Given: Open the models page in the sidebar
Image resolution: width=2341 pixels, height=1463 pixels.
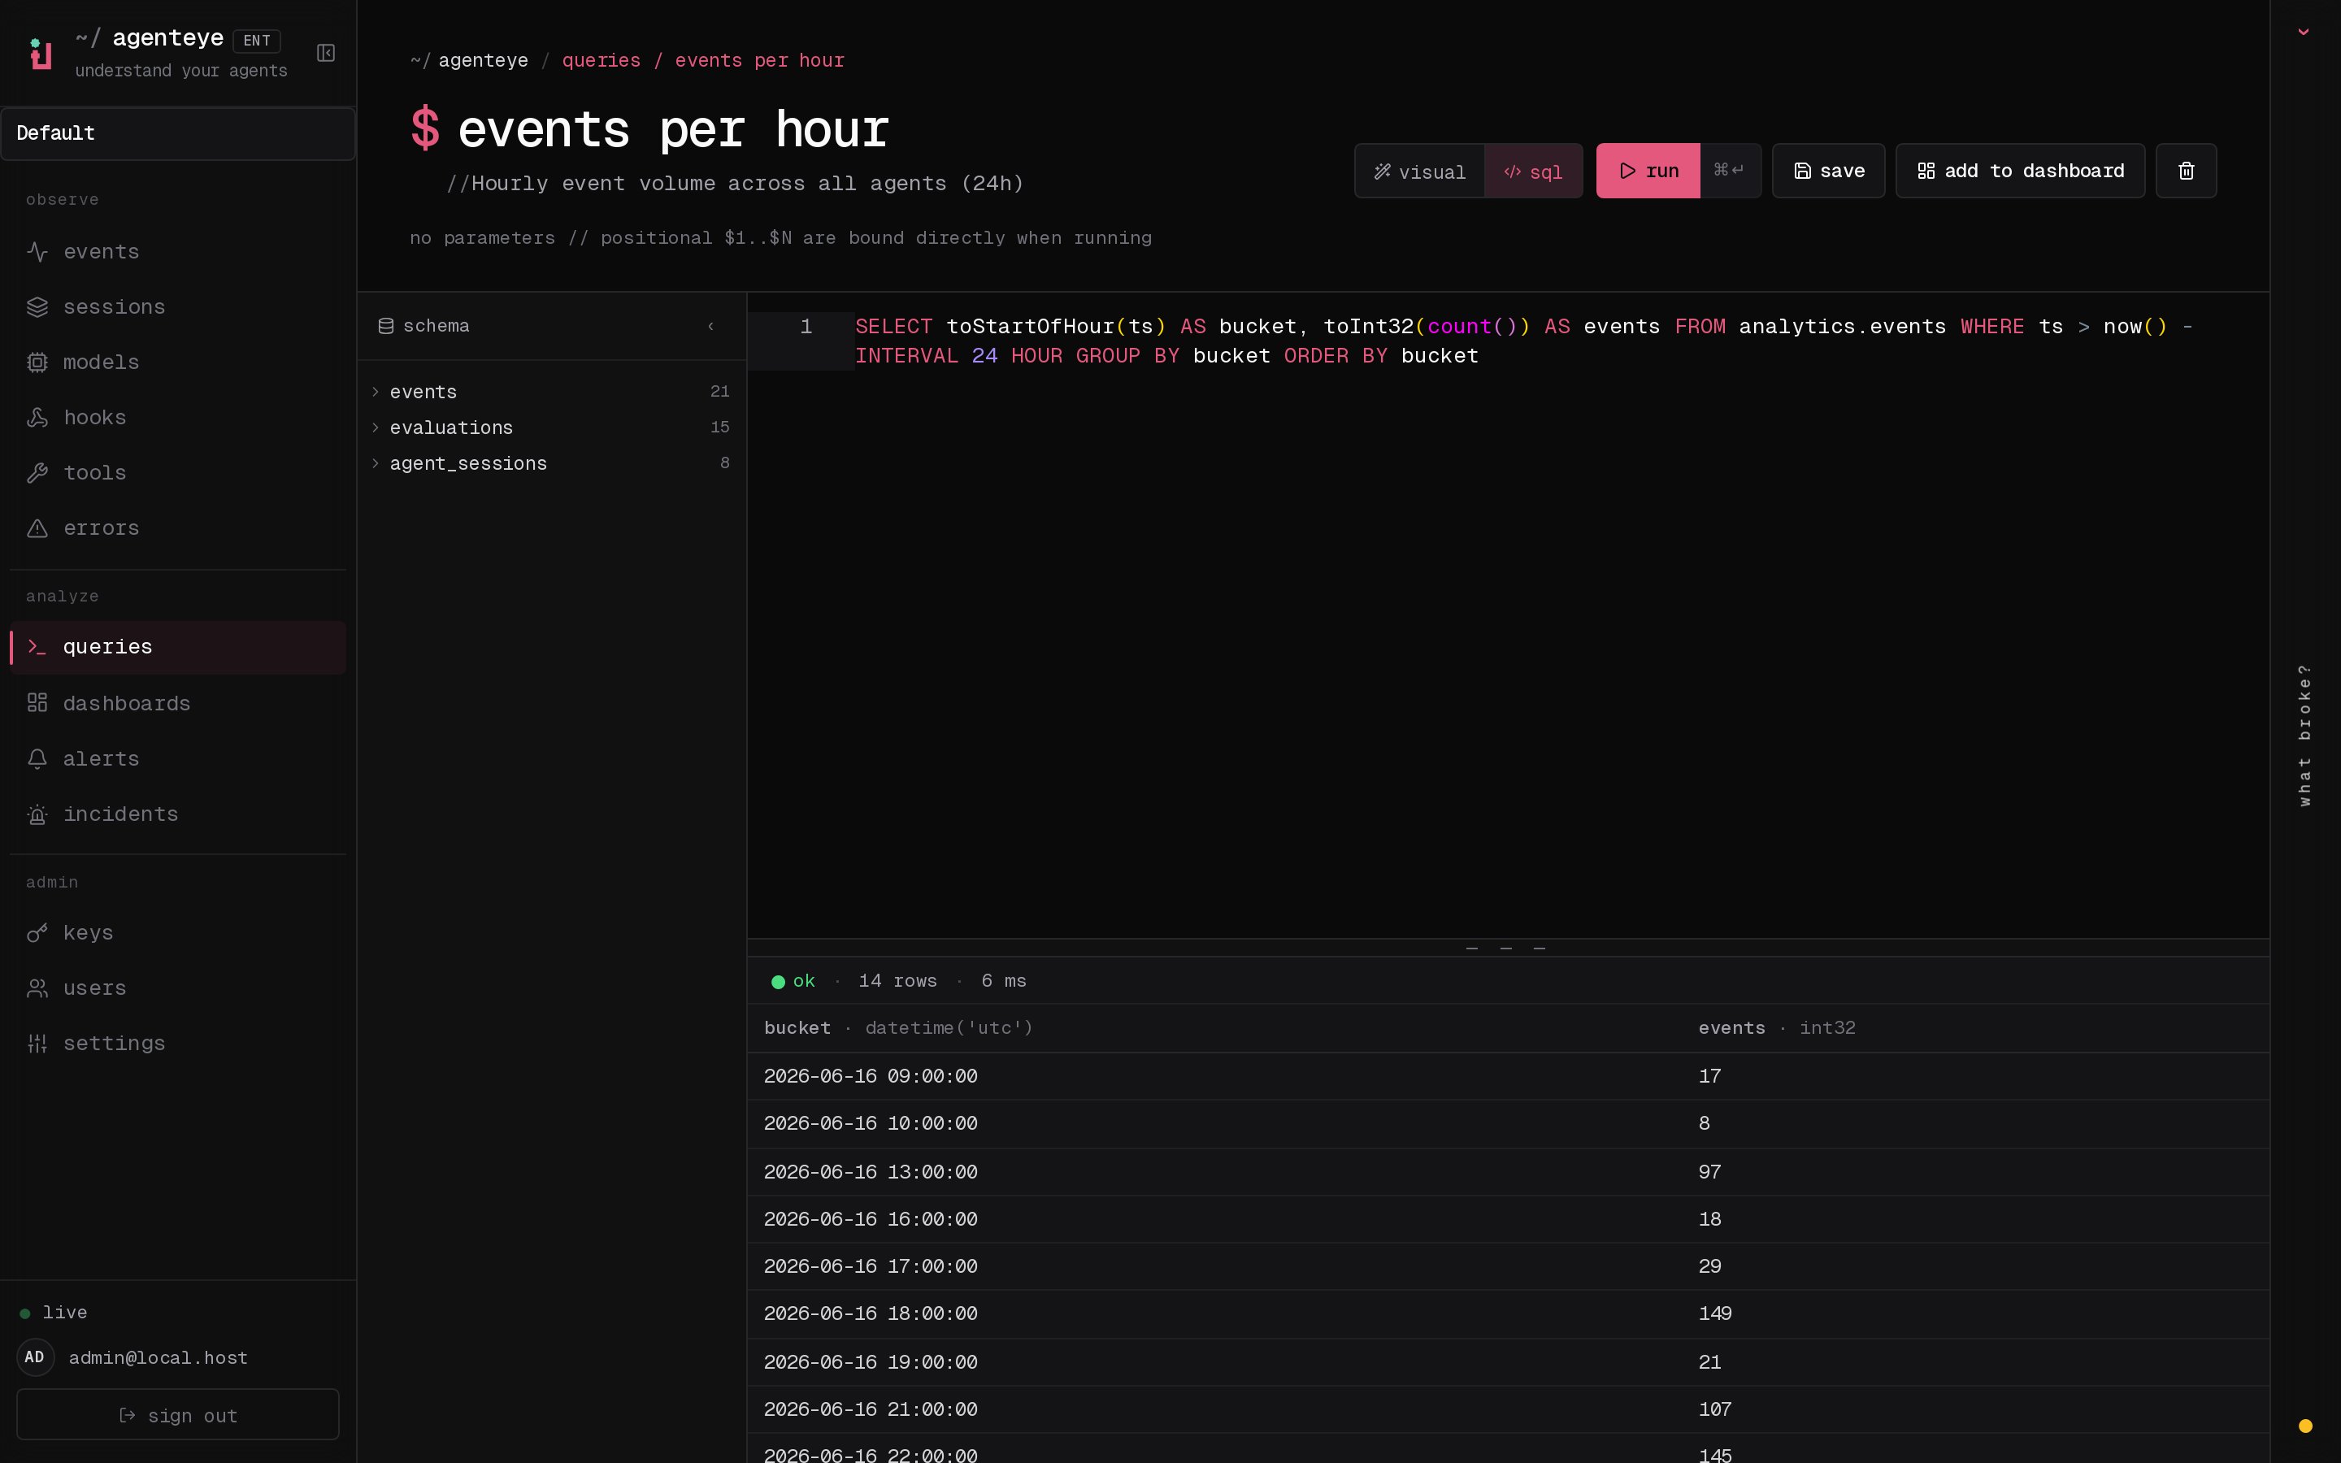Looking at the screenshot, I should pyautogui.click(x=178, y=362).
